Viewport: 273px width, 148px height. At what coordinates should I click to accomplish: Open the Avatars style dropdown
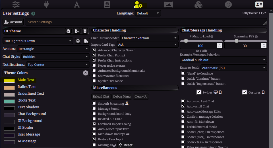[53, 49]
